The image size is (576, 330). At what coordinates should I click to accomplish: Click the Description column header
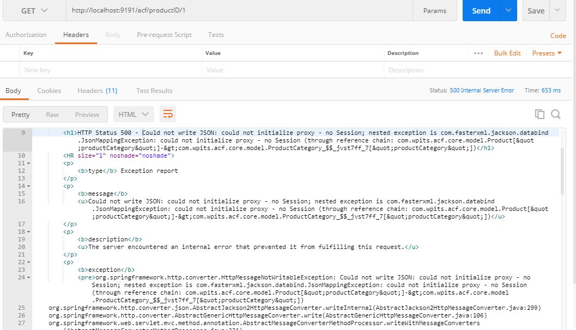tap(403, 53)
